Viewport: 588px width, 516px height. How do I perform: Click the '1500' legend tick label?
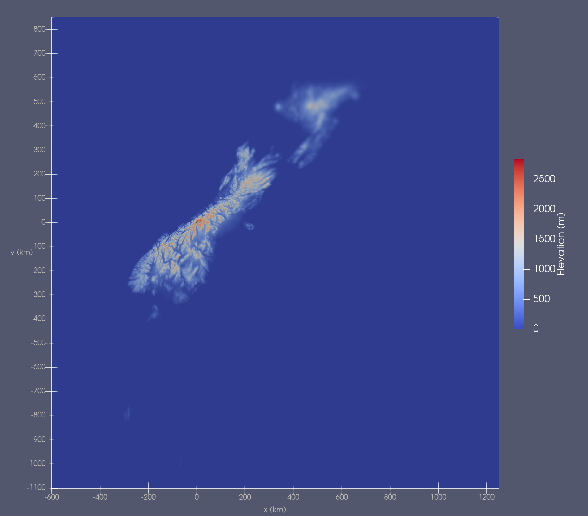coord(544,239)
